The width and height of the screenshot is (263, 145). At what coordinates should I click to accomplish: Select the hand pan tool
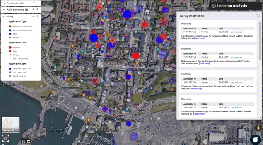(24, 142)
